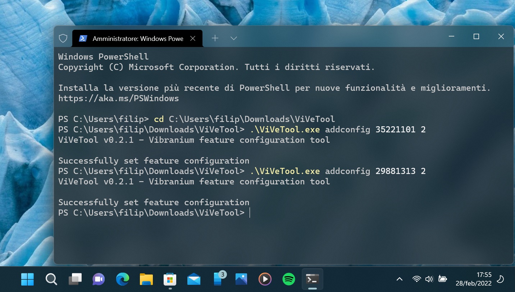
Task: Open Task View on the taskbar
Action: (x=75, y=279)
